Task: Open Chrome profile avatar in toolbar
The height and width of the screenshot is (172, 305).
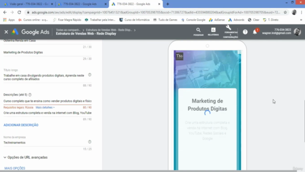Action: coord(294,12)
